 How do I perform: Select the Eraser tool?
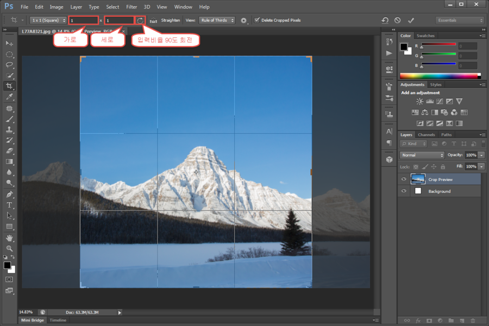[9, 151]
